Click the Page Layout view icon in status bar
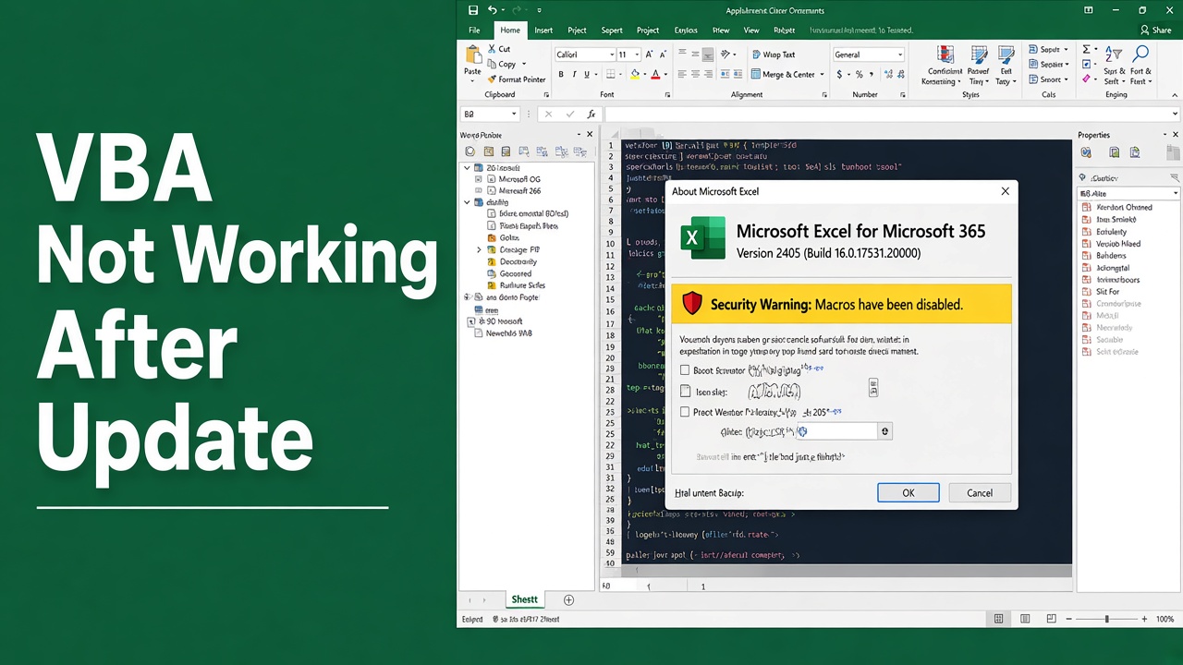1183x665 pixels. (1025, 619)
